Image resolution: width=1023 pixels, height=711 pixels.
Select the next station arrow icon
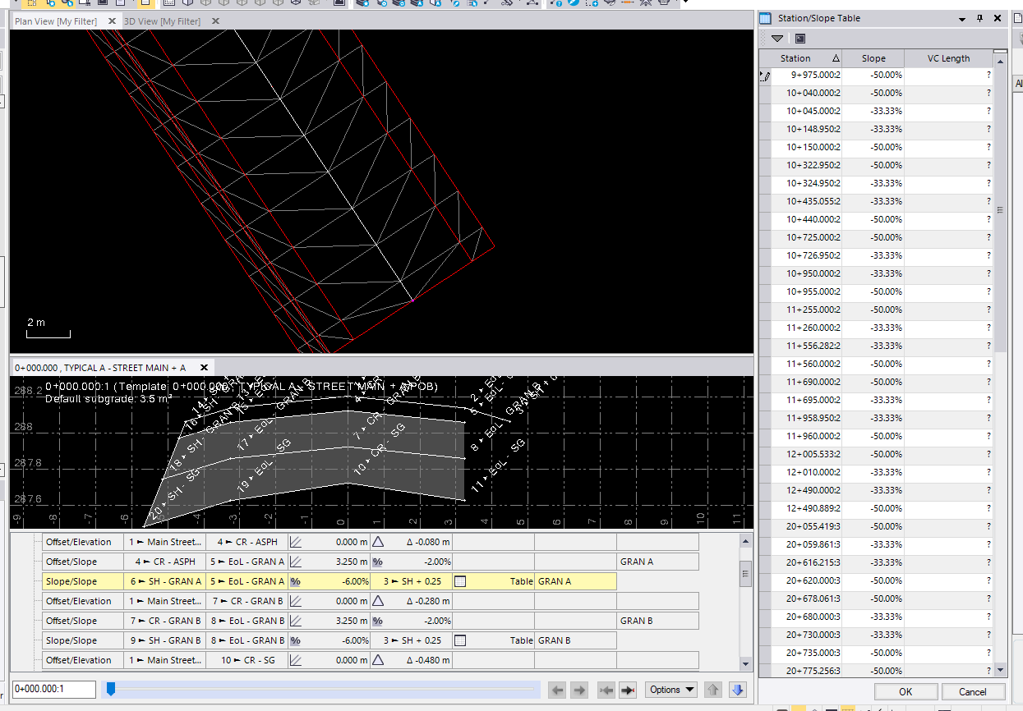pyautogui.click(x=580, y=689)
